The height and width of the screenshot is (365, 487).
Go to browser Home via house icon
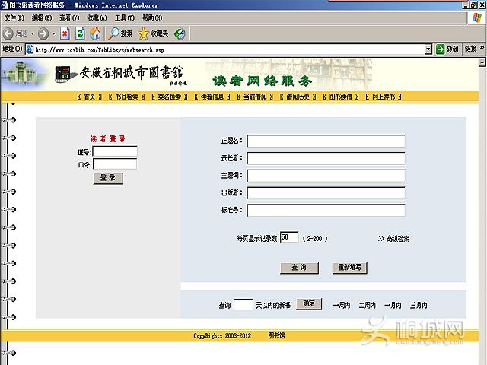point(95,33)
